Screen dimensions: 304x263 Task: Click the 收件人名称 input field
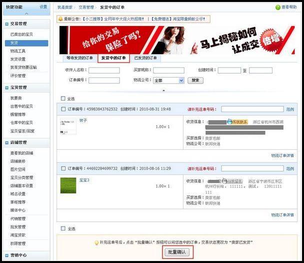point(104,70)
